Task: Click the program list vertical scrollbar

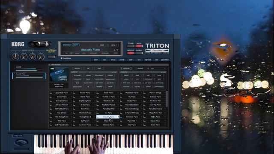Action: pos(167,99)
